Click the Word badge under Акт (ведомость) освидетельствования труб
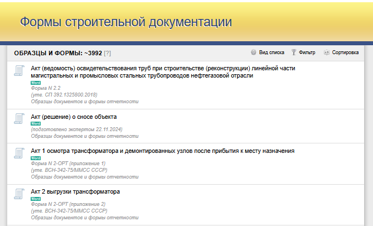This screenshot has height=226, width=373. pyautogui.click(x=36, y=83)
